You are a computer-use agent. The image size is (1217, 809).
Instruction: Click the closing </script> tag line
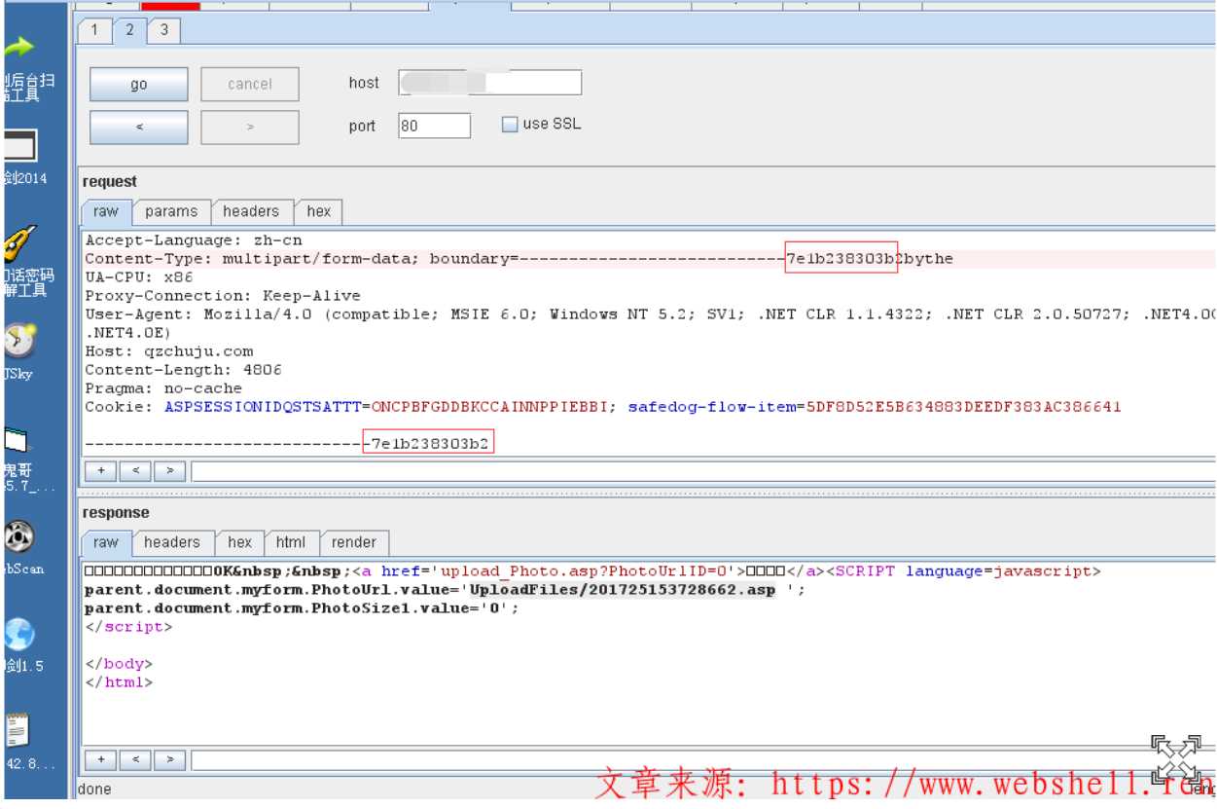(128, 627)
